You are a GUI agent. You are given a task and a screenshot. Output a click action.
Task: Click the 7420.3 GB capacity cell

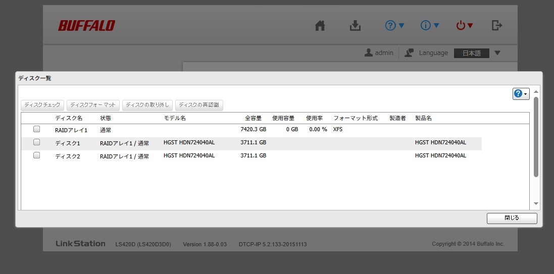click(254, 129)
